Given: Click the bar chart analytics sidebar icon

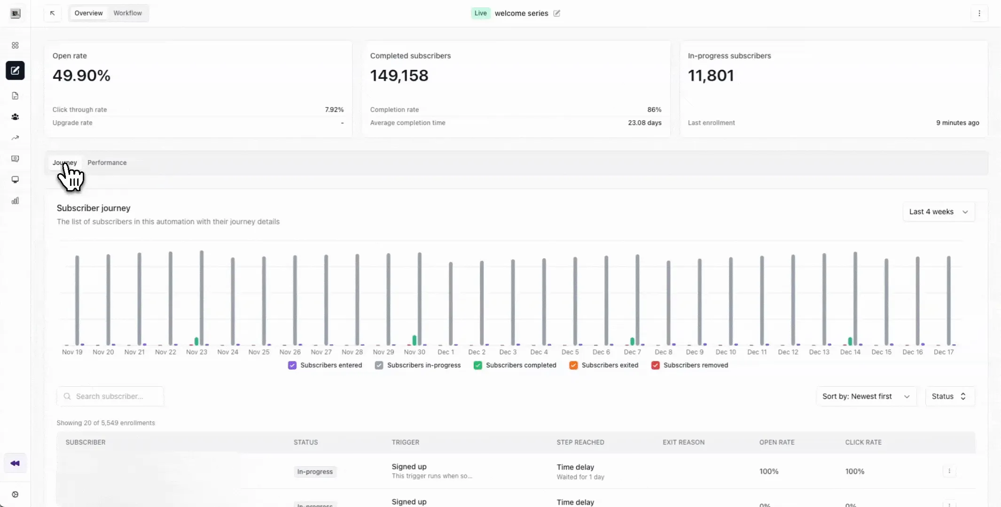Looking at the screenshot, I should point(15,201).
